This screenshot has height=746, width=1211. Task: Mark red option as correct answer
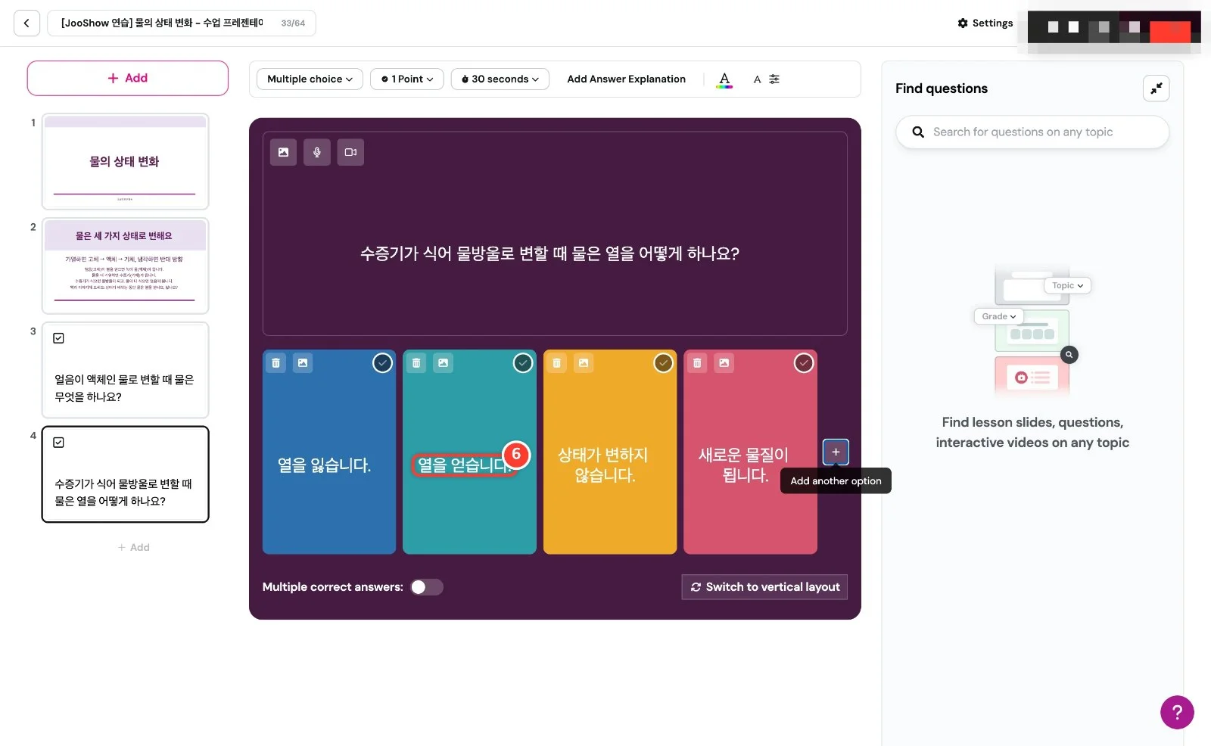(804, 363)
